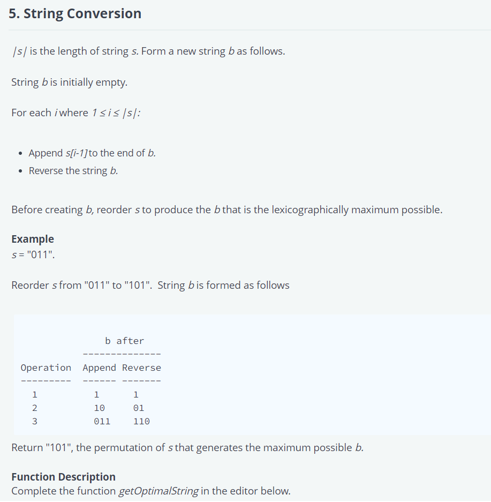Click the 'Operation' table column header
Viewport: 491px width, 502px height.
[46, 368]
